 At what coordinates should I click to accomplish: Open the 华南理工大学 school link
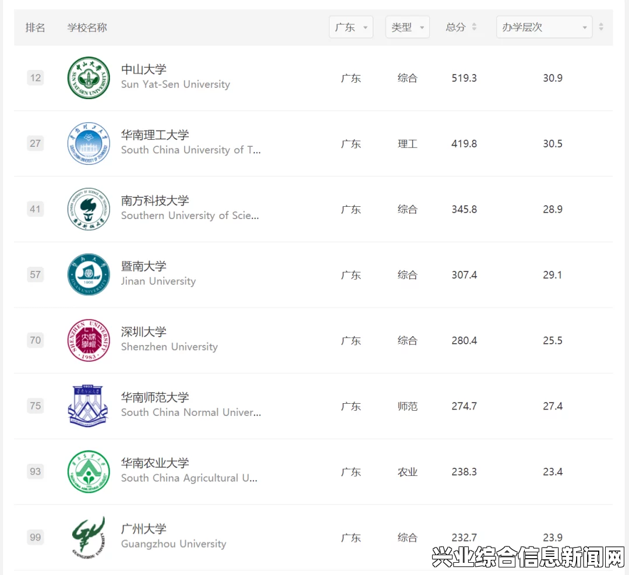[155, 135]
